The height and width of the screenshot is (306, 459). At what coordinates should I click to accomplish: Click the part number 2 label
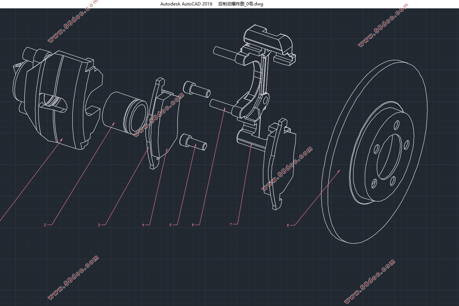point(45,225)
